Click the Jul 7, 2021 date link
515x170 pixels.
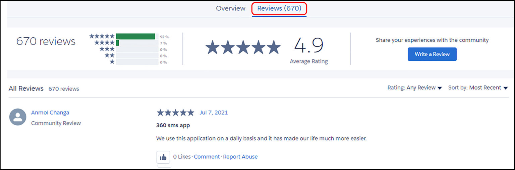214,113
